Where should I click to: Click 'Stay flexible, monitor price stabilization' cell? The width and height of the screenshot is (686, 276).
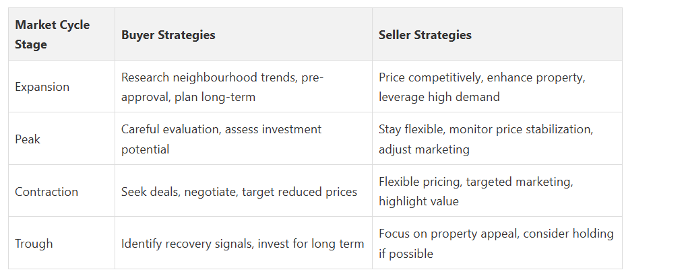click(x=497, y=139)
